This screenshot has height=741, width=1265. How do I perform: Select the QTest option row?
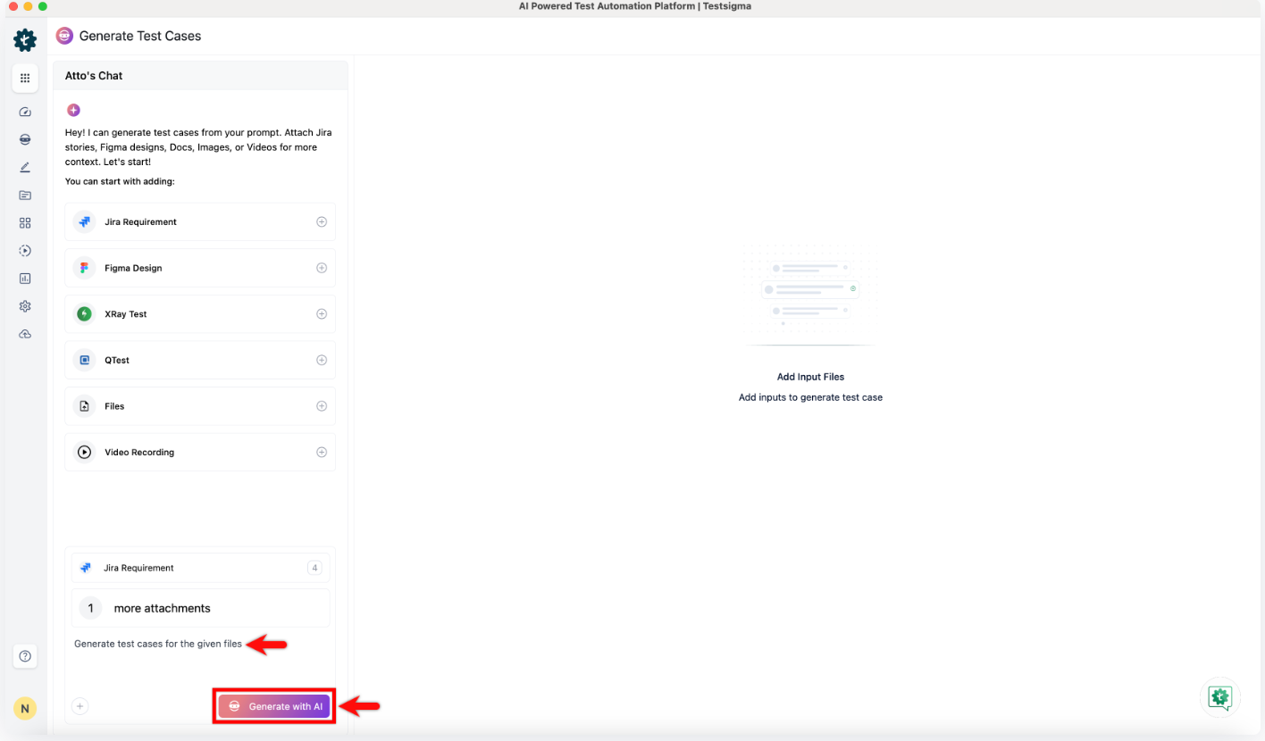pyautogui.click(x=200, y=360)
